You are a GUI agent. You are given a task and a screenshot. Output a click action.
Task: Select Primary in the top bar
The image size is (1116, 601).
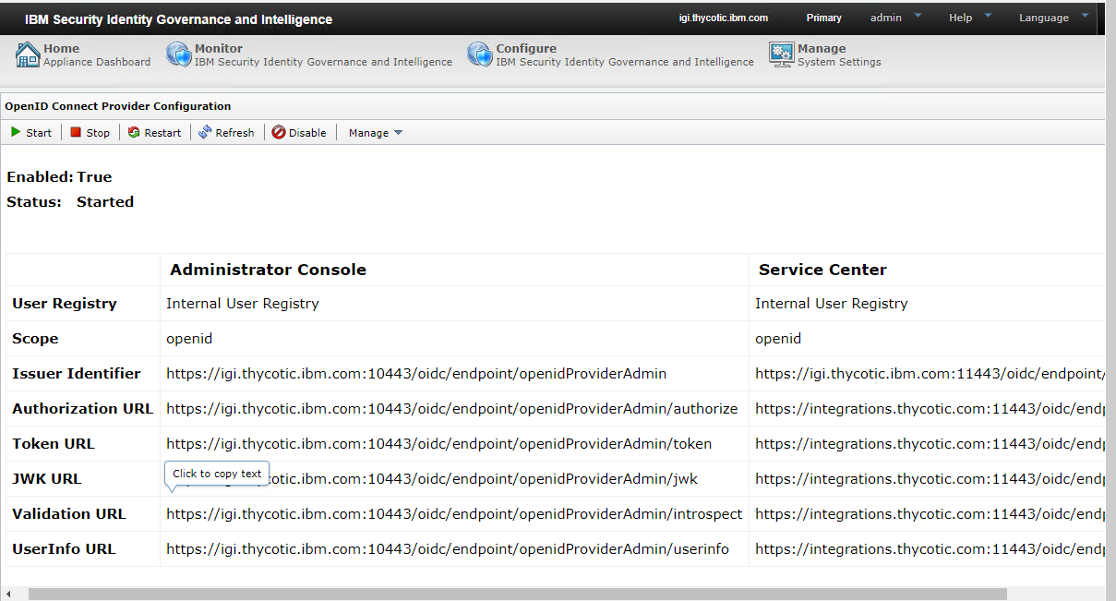pos(823,17)
